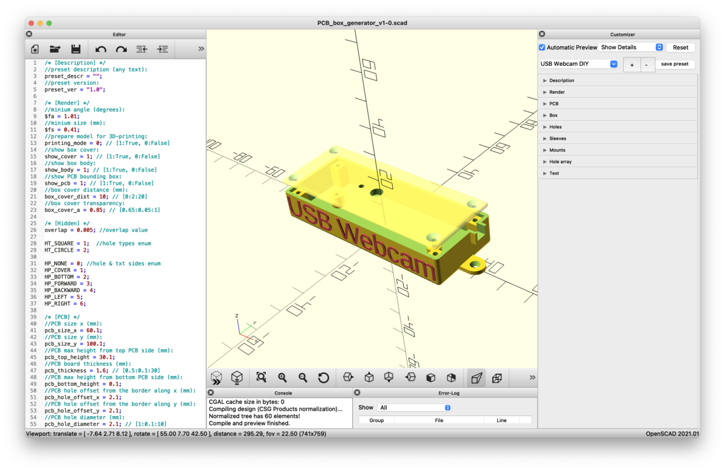The width and height of the screenshot is (725, 471).
Task: Expand the PCB parameter group
Action: [x=617, y=104]
